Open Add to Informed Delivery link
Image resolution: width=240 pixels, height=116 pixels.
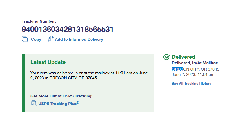point(79,39)
